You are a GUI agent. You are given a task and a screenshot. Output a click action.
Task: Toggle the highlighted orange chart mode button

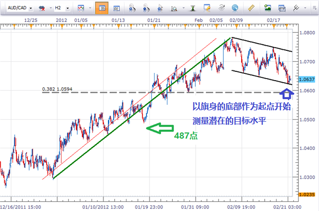pos(102,9)
